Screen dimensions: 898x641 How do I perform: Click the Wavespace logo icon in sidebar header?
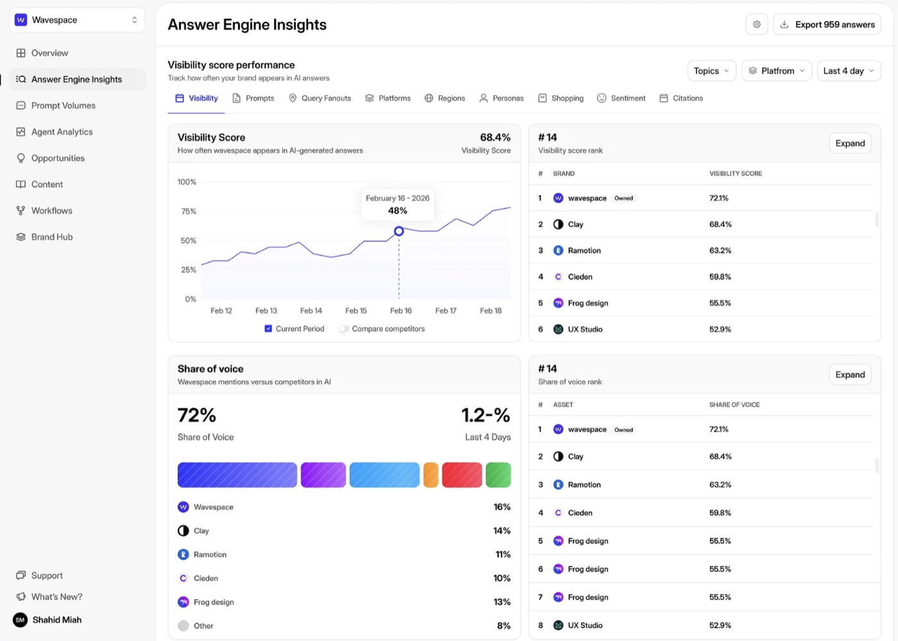[x=21, y=20]
